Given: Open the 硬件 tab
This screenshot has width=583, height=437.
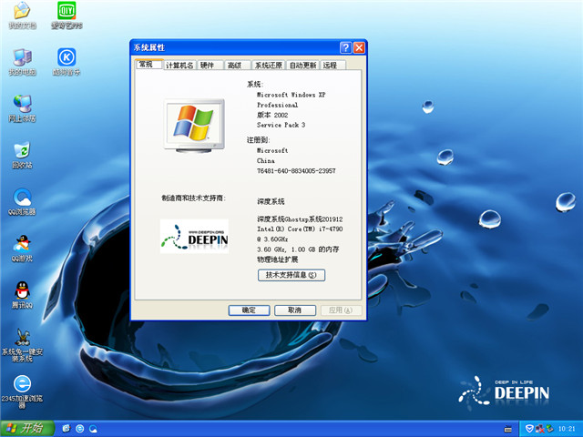Looking at the screenshot, I should 210,66.
